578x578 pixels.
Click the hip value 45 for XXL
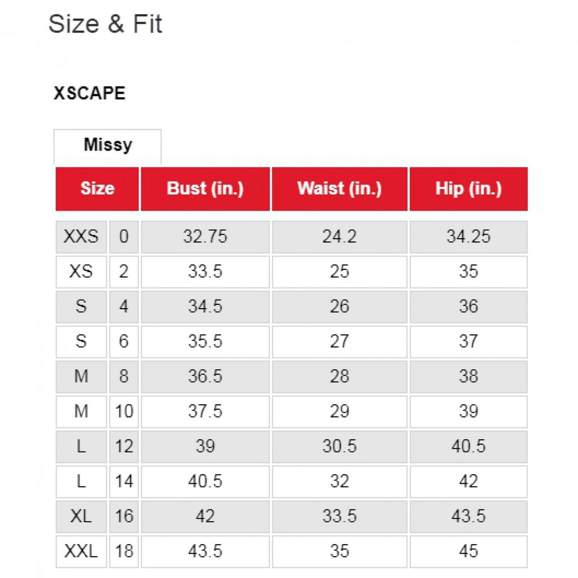468,551
